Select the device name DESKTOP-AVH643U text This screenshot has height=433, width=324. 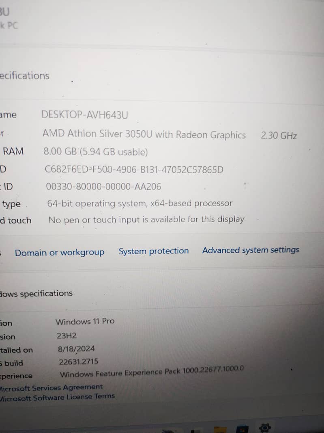(85, 115)
